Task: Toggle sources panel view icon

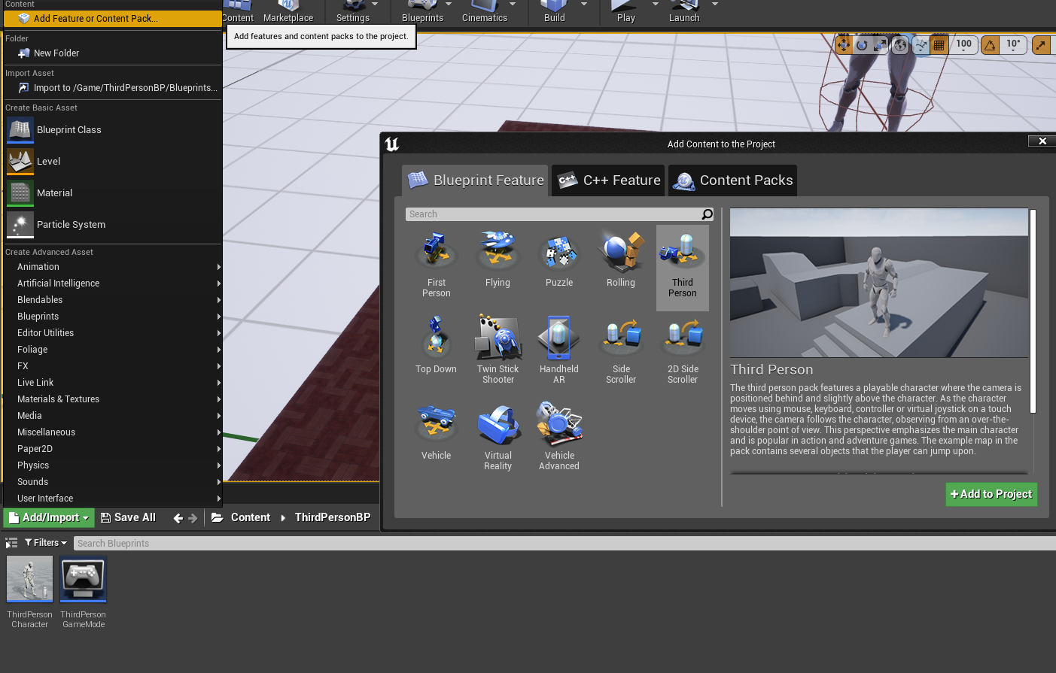Action: pos(11,543)
